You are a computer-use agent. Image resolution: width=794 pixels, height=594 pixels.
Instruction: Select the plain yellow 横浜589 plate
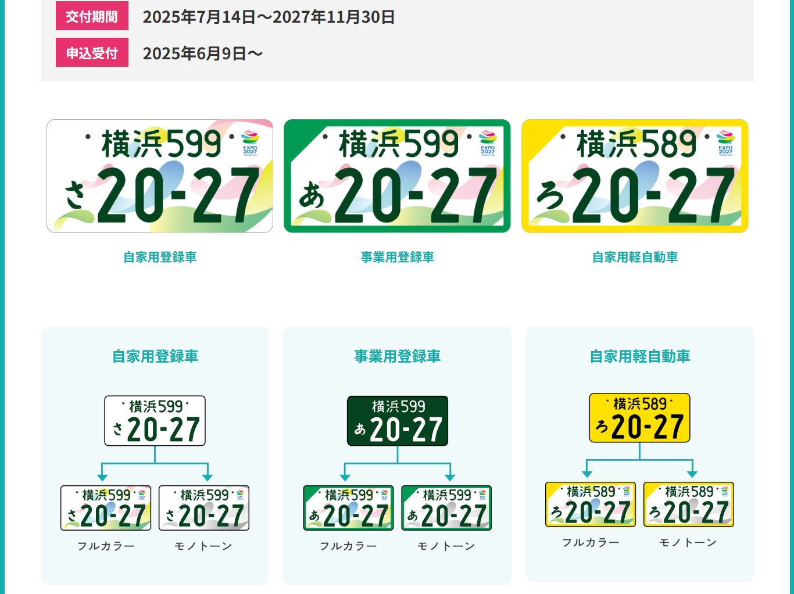coord(639,418)
